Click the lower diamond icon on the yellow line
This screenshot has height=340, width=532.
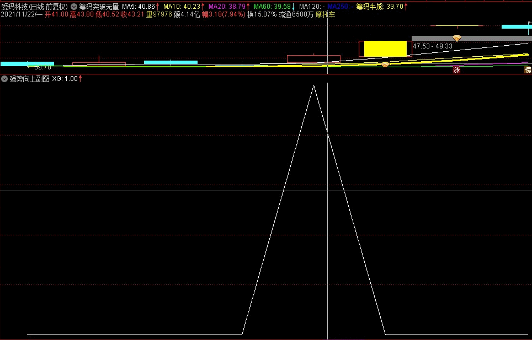(x=385, y=64)
